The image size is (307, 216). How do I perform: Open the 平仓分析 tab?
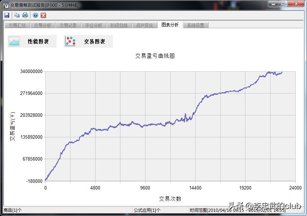coord(93,25)
